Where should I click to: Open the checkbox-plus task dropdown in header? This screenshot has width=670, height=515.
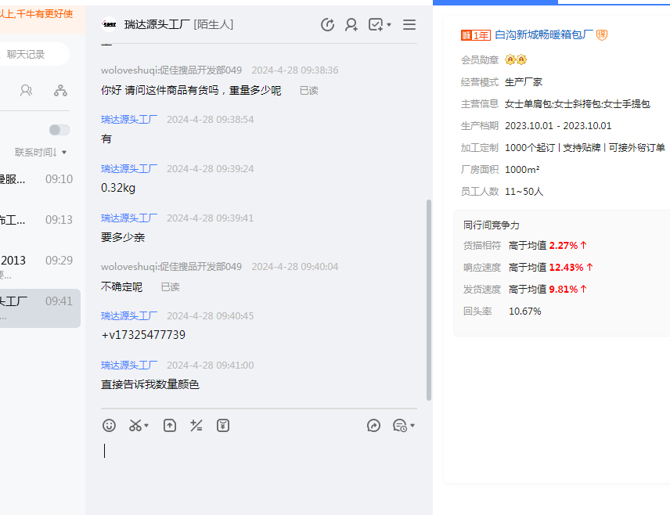[x=380, y=25]
